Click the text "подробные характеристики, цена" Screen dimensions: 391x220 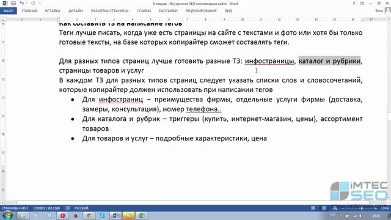click(x=211, y=138)
